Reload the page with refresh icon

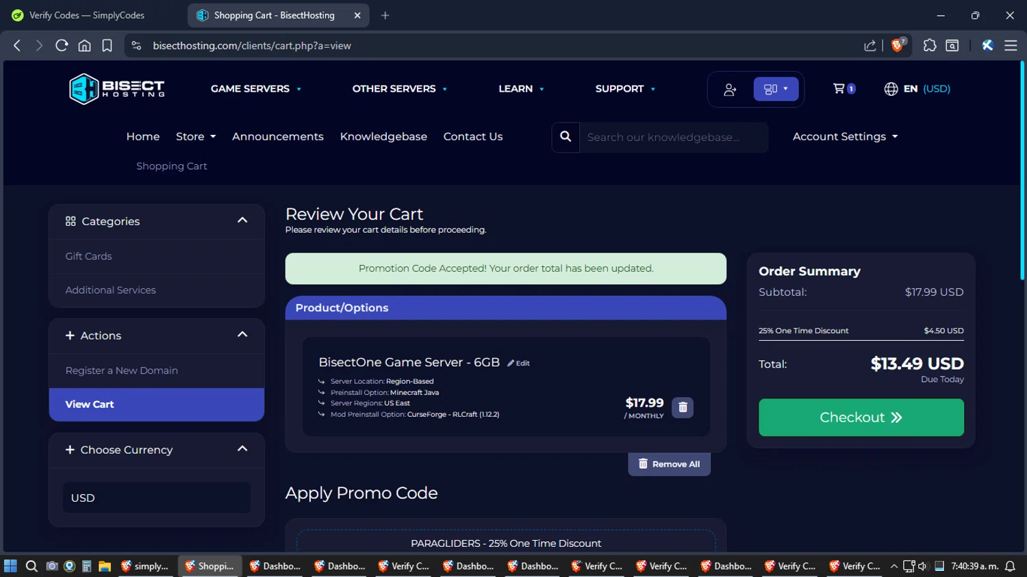(x=62, y=46)
